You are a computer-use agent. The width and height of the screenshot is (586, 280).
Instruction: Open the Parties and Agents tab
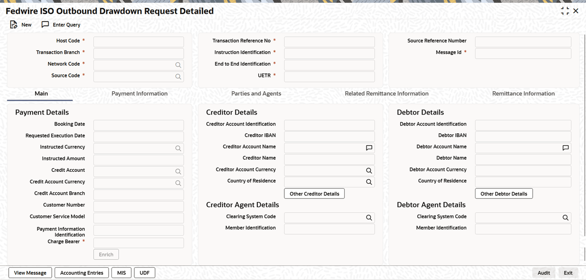[x=256, y=93]
